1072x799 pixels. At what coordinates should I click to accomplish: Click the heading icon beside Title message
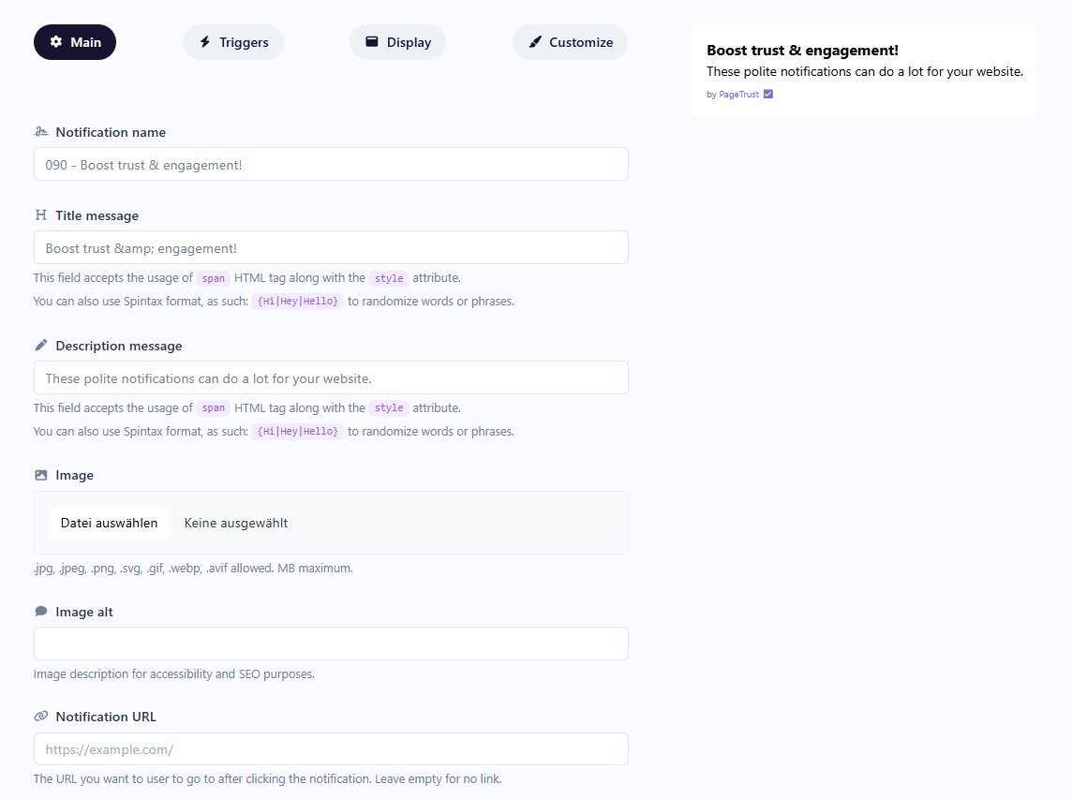point(40,215)
